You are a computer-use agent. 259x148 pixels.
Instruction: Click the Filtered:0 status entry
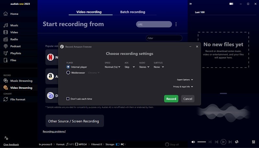[x=96, y=144]
